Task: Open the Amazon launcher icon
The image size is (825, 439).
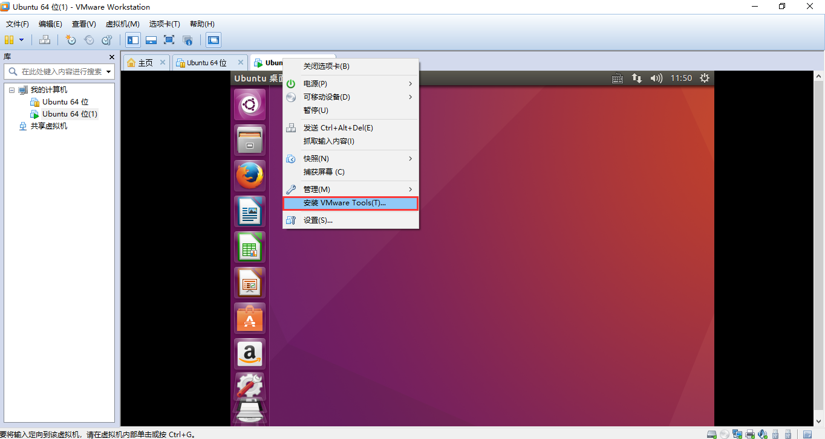Action: [250, 354]
